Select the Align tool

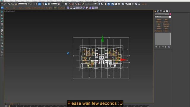click(102, 4)
